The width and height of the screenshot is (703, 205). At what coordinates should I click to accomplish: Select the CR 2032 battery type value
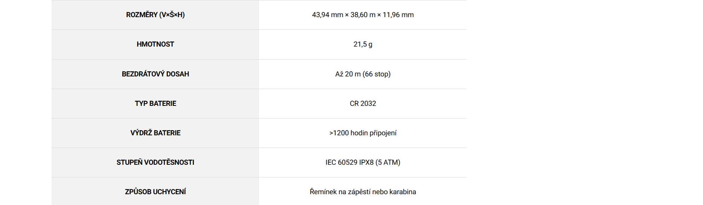tap(363, 103)
